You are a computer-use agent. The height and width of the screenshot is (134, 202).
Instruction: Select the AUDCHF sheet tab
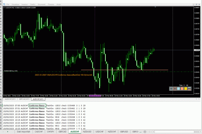click(75, 132)
